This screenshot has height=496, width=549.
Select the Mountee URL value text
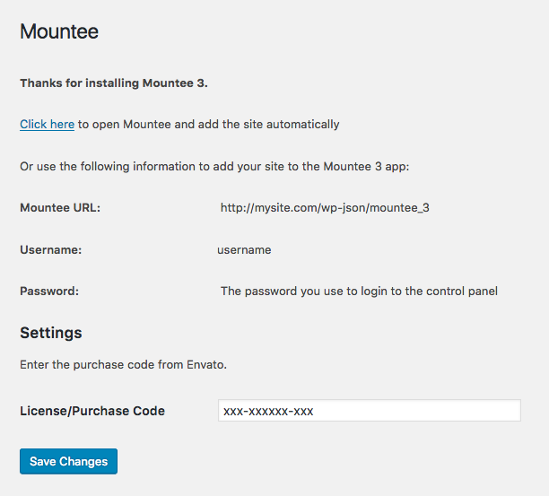(x=325, y=207)
